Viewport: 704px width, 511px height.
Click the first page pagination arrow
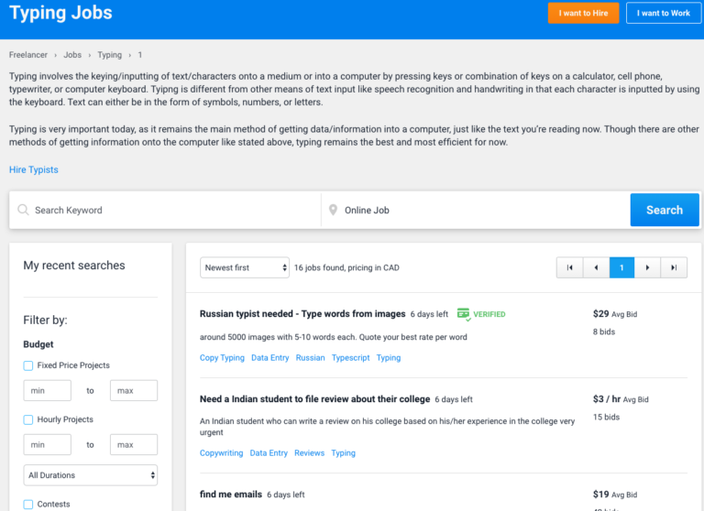[569, 267]
